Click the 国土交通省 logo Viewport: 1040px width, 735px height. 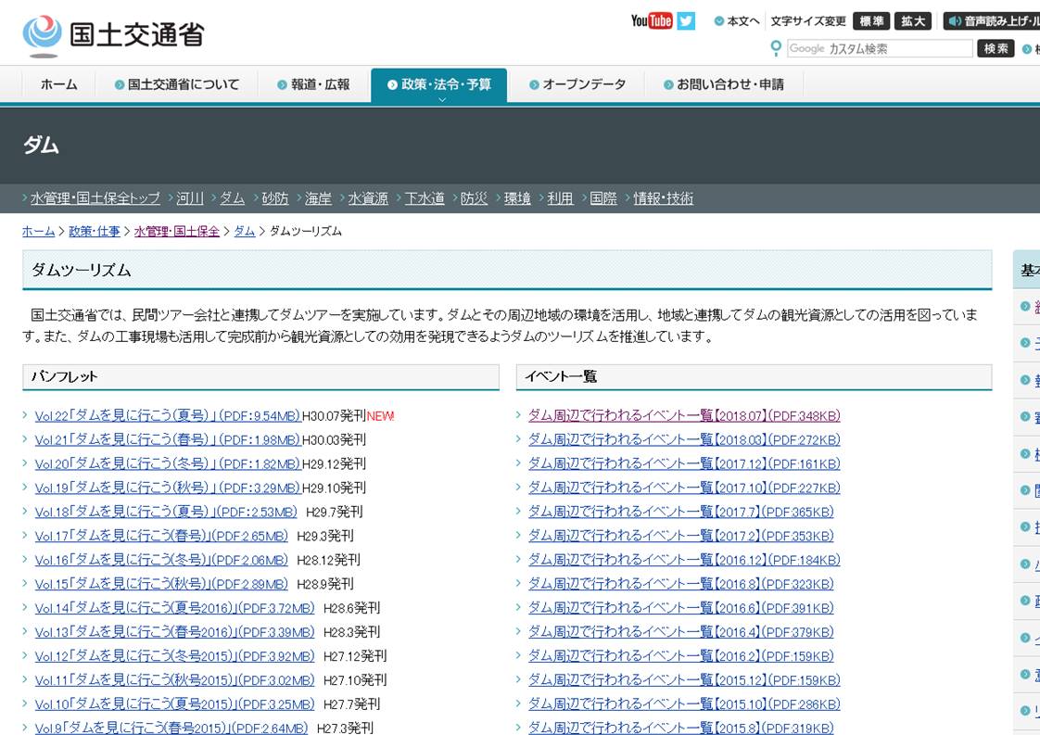(x=113, y=34)
